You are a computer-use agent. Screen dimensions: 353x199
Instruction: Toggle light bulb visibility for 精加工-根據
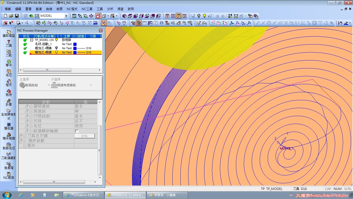[x=56, y=52]
